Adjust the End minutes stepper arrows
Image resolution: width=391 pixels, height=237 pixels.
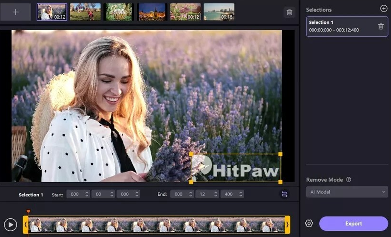click(x=190, y=194)
